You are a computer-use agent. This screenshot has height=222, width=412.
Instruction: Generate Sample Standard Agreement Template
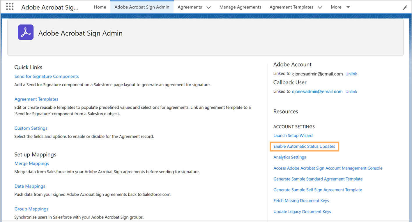tap(318, 179)
